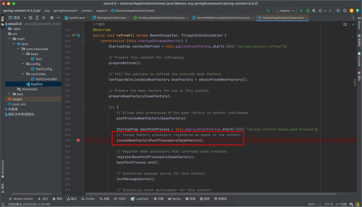The width and height of the screenshot is (362, 207).
Task: Click the UTF-8 encoding in status bar
Action: point(329,204)
